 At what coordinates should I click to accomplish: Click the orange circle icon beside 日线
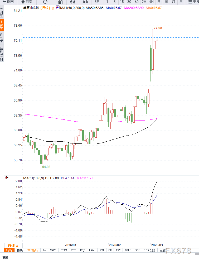(x=53, y=8)
